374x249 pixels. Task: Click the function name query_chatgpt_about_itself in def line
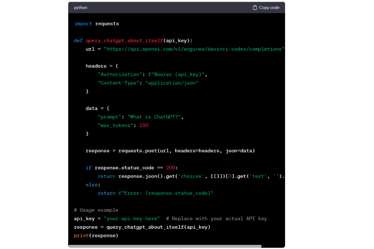tap(124, 41)
